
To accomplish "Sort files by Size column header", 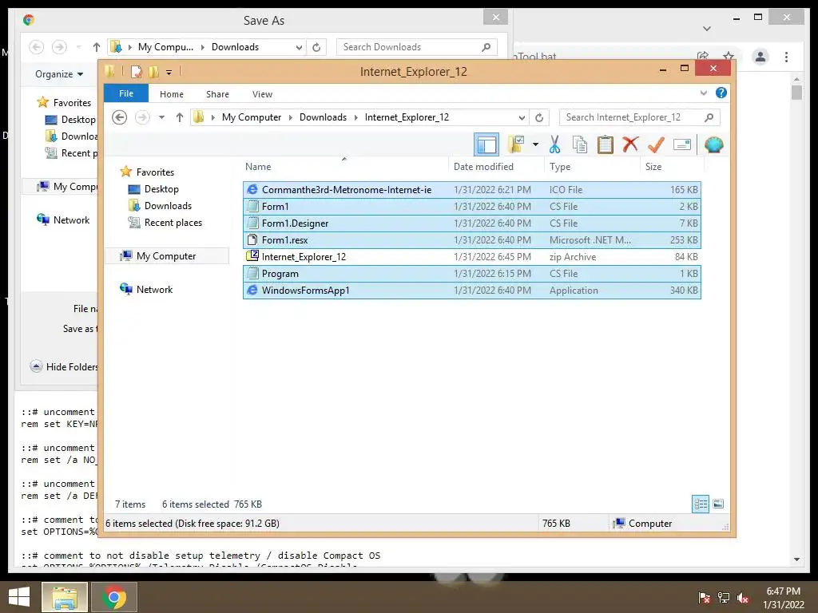I will (672, 166).
